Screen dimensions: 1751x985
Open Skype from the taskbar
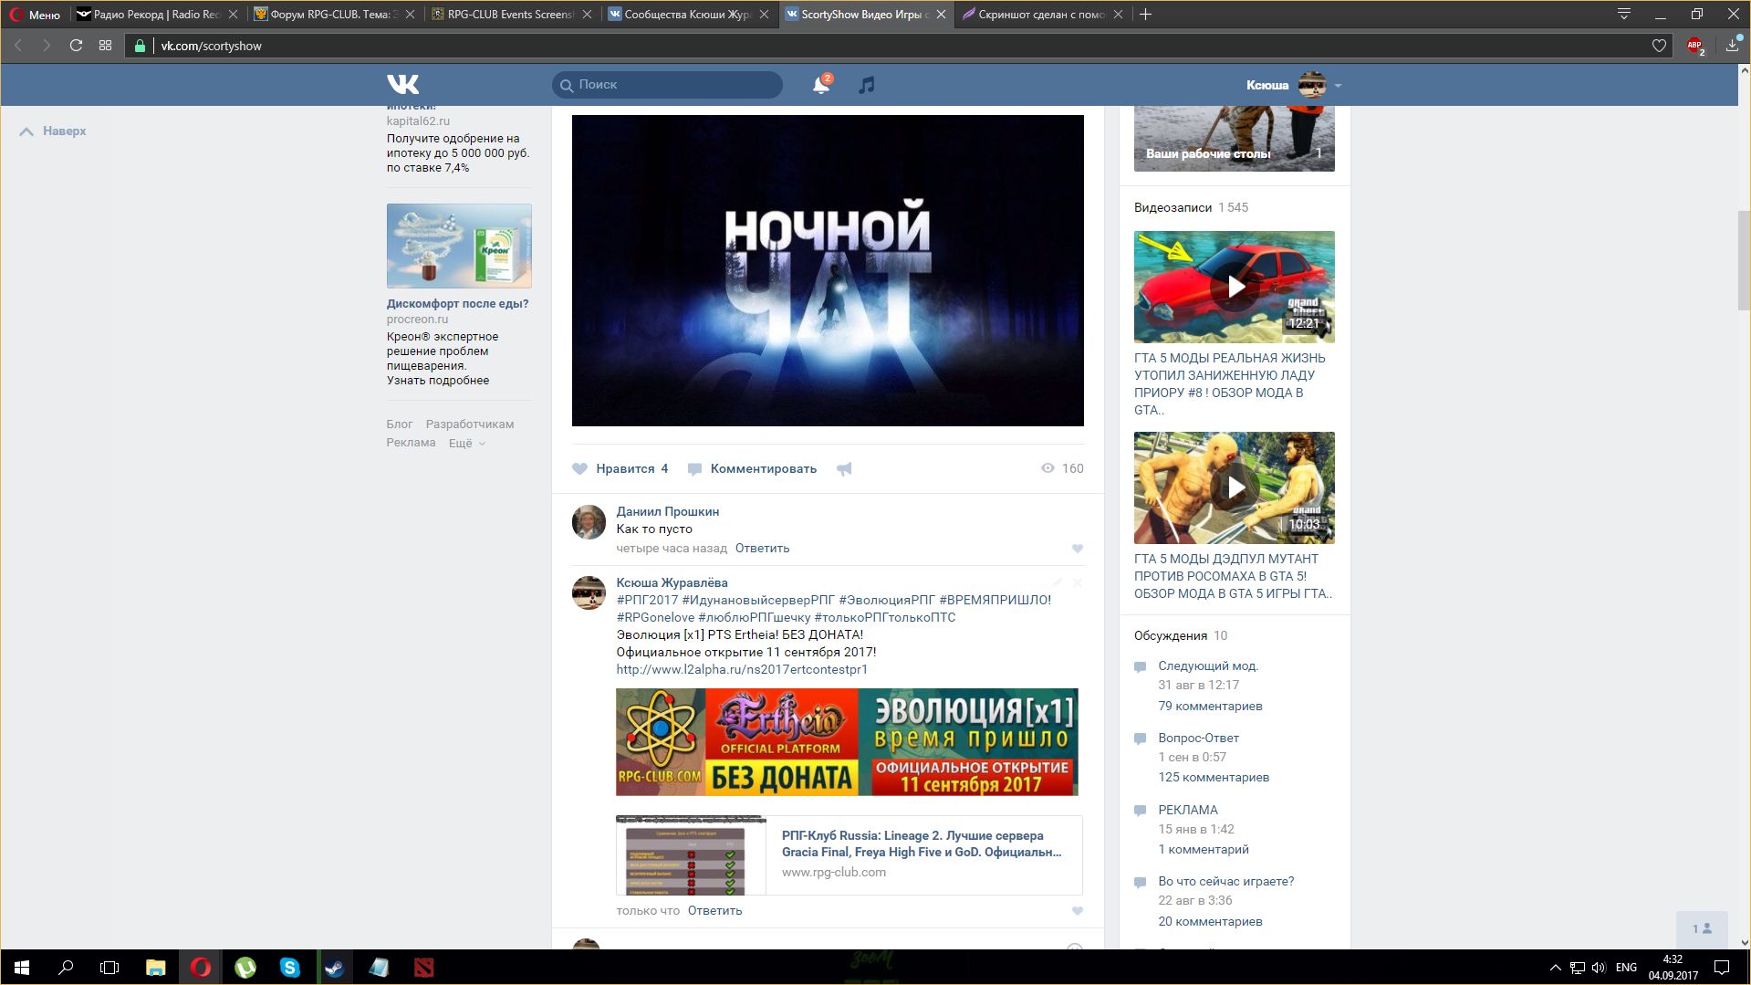pyautogui.click(x=289, y=968)
